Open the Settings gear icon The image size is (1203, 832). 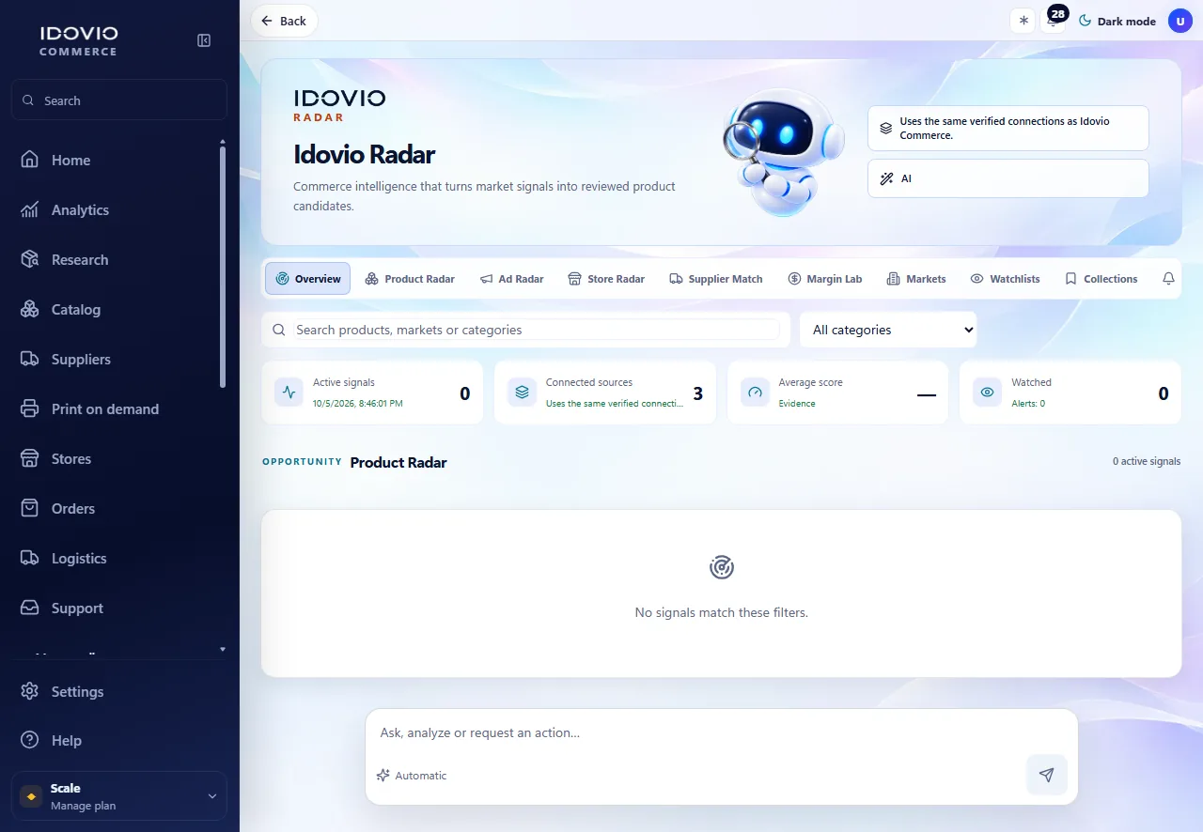click(30, 692)
